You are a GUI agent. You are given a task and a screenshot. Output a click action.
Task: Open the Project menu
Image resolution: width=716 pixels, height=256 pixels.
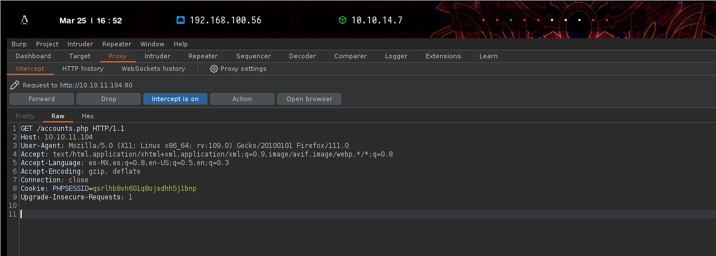pos(47,44)
